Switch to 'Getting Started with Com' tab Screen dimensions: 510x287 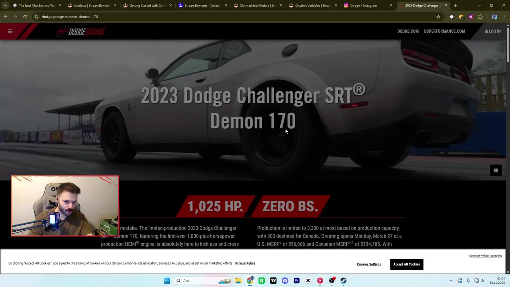(x=147, y=6)
